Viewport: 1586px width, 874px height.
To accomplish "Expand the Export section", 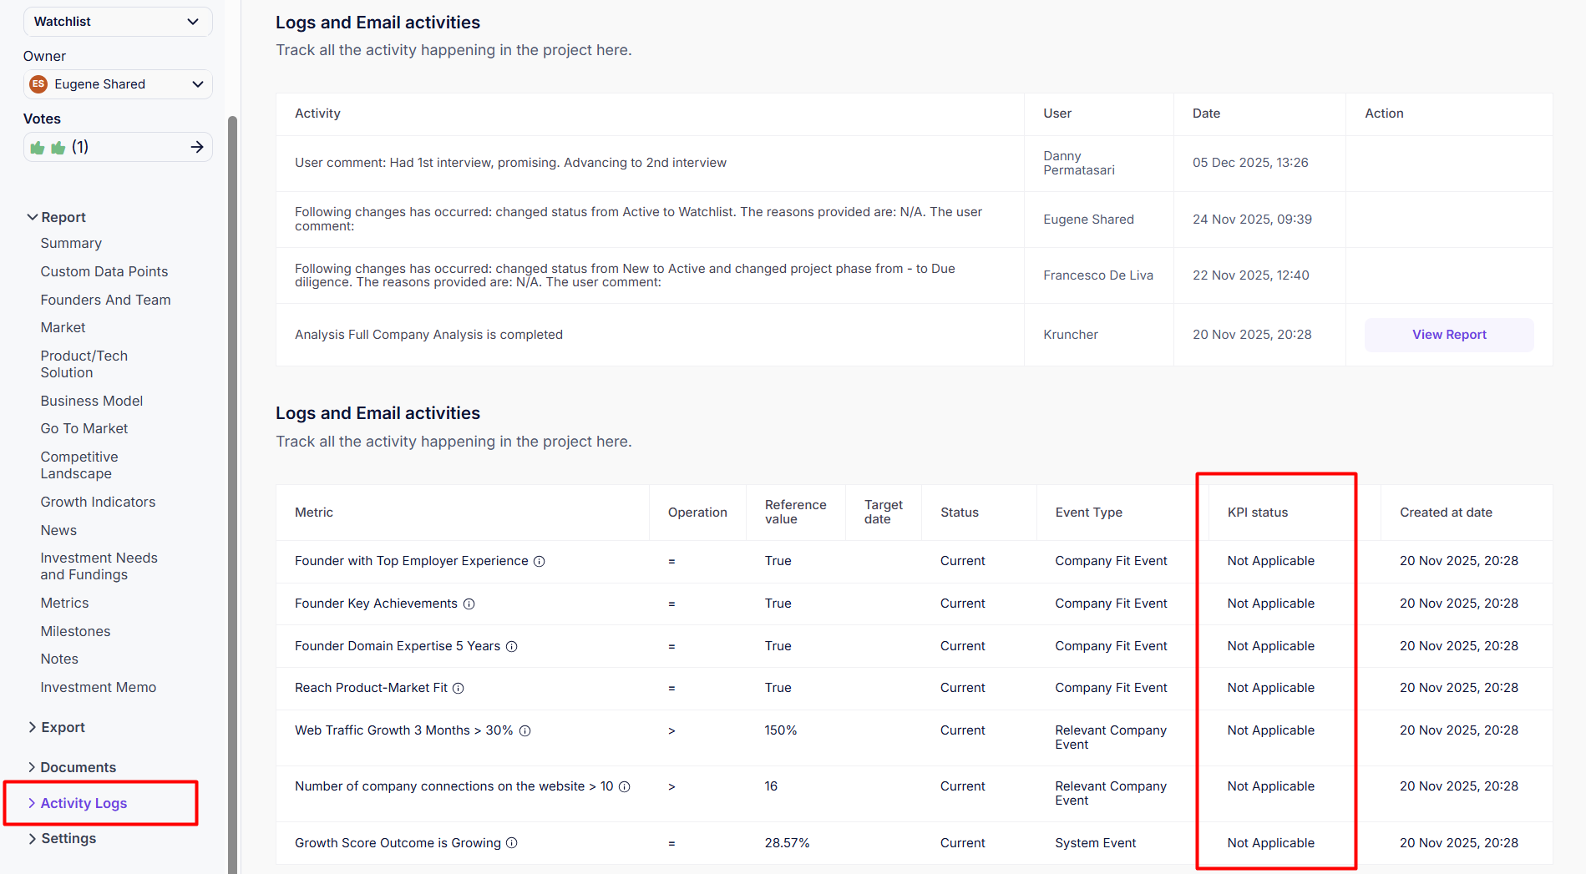I will click(33, 728).
